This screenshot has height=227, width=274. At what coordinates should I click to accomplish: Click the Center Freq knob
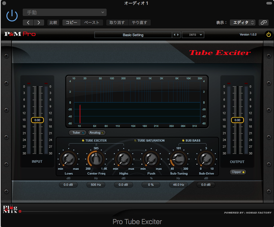click(x=96, y=159)
